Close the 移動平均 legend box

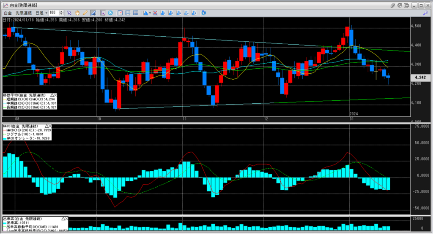pos(55,95)
